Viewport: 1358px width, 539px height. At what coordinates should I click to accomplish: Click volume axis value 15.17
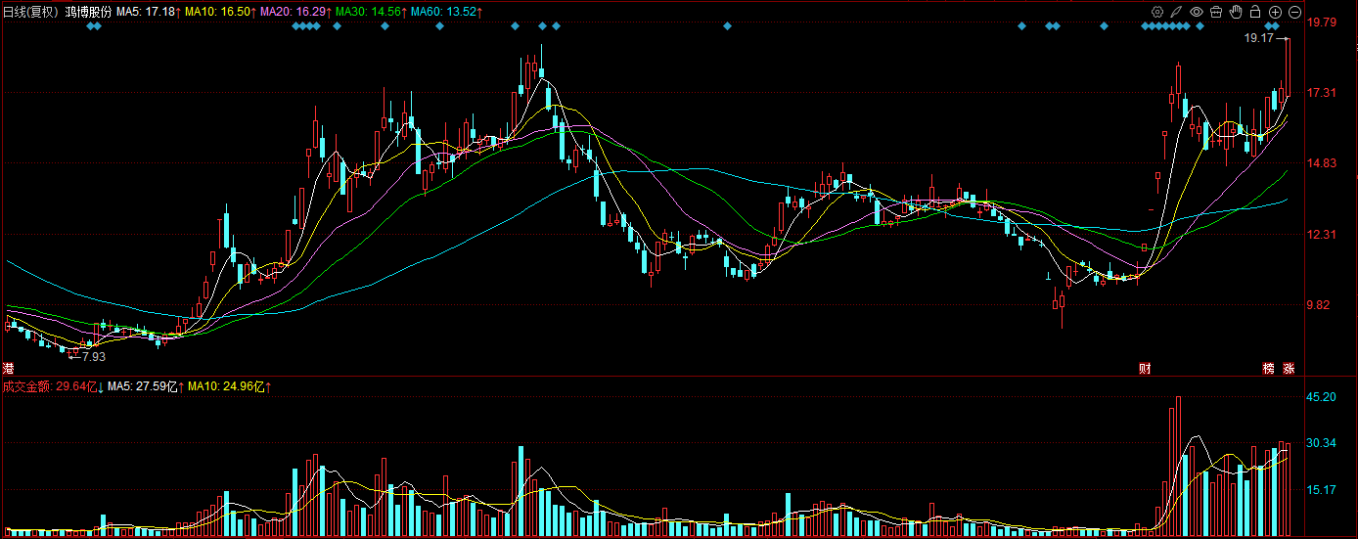point(1323,490)
